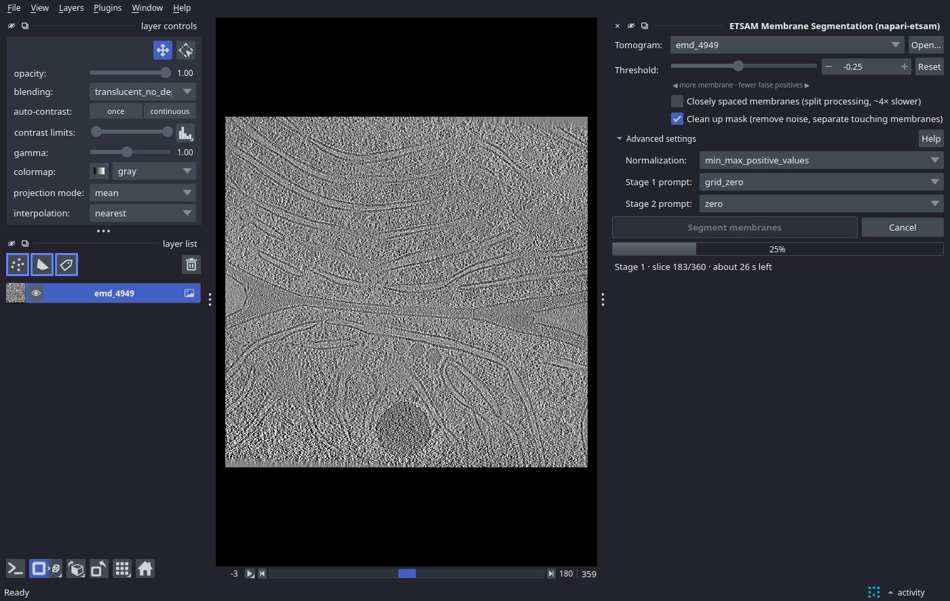The image size is (950, 601).
Task: Click the grid mode icon
Action: 122,568
